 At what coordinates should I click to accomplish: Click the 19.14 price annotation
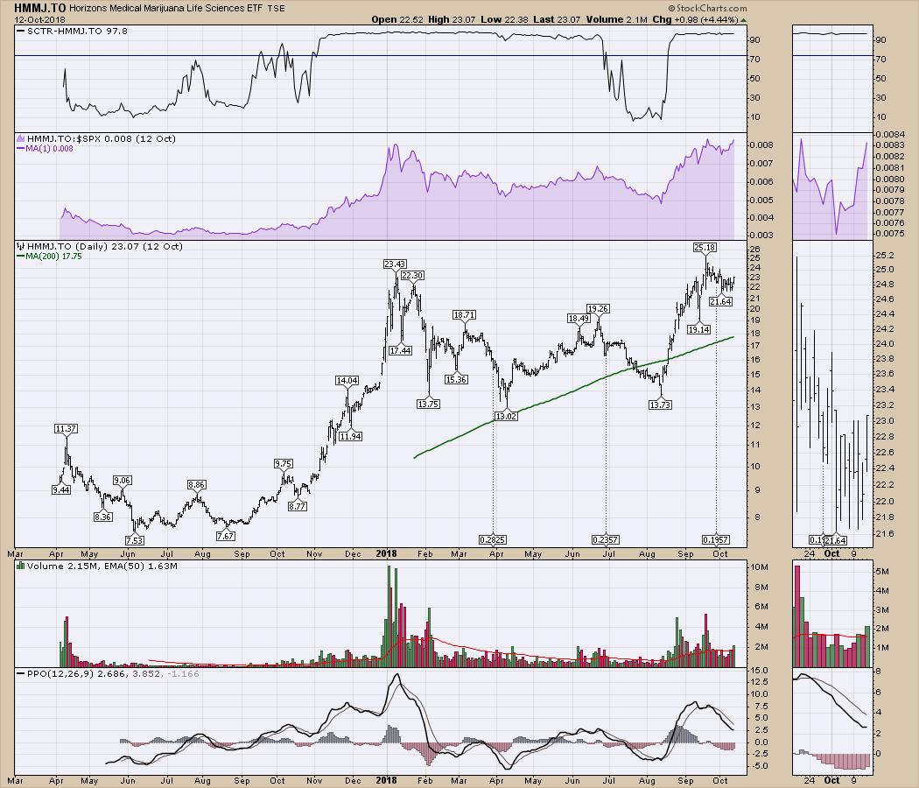tap(699, 330)
